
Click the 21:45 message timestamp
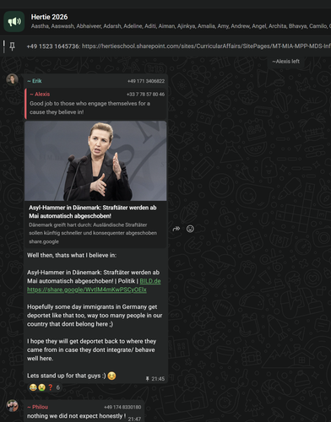coord(158,379)
